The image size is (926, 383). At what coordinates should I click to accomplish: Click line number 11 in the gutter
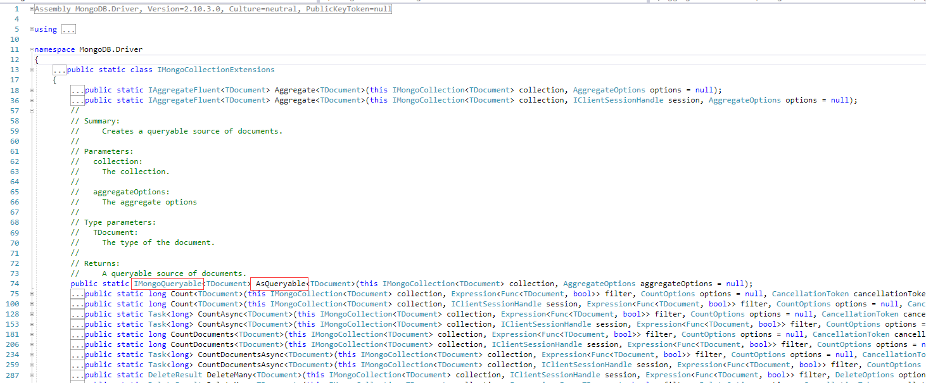pyautogui.click(x=15, y=49)
